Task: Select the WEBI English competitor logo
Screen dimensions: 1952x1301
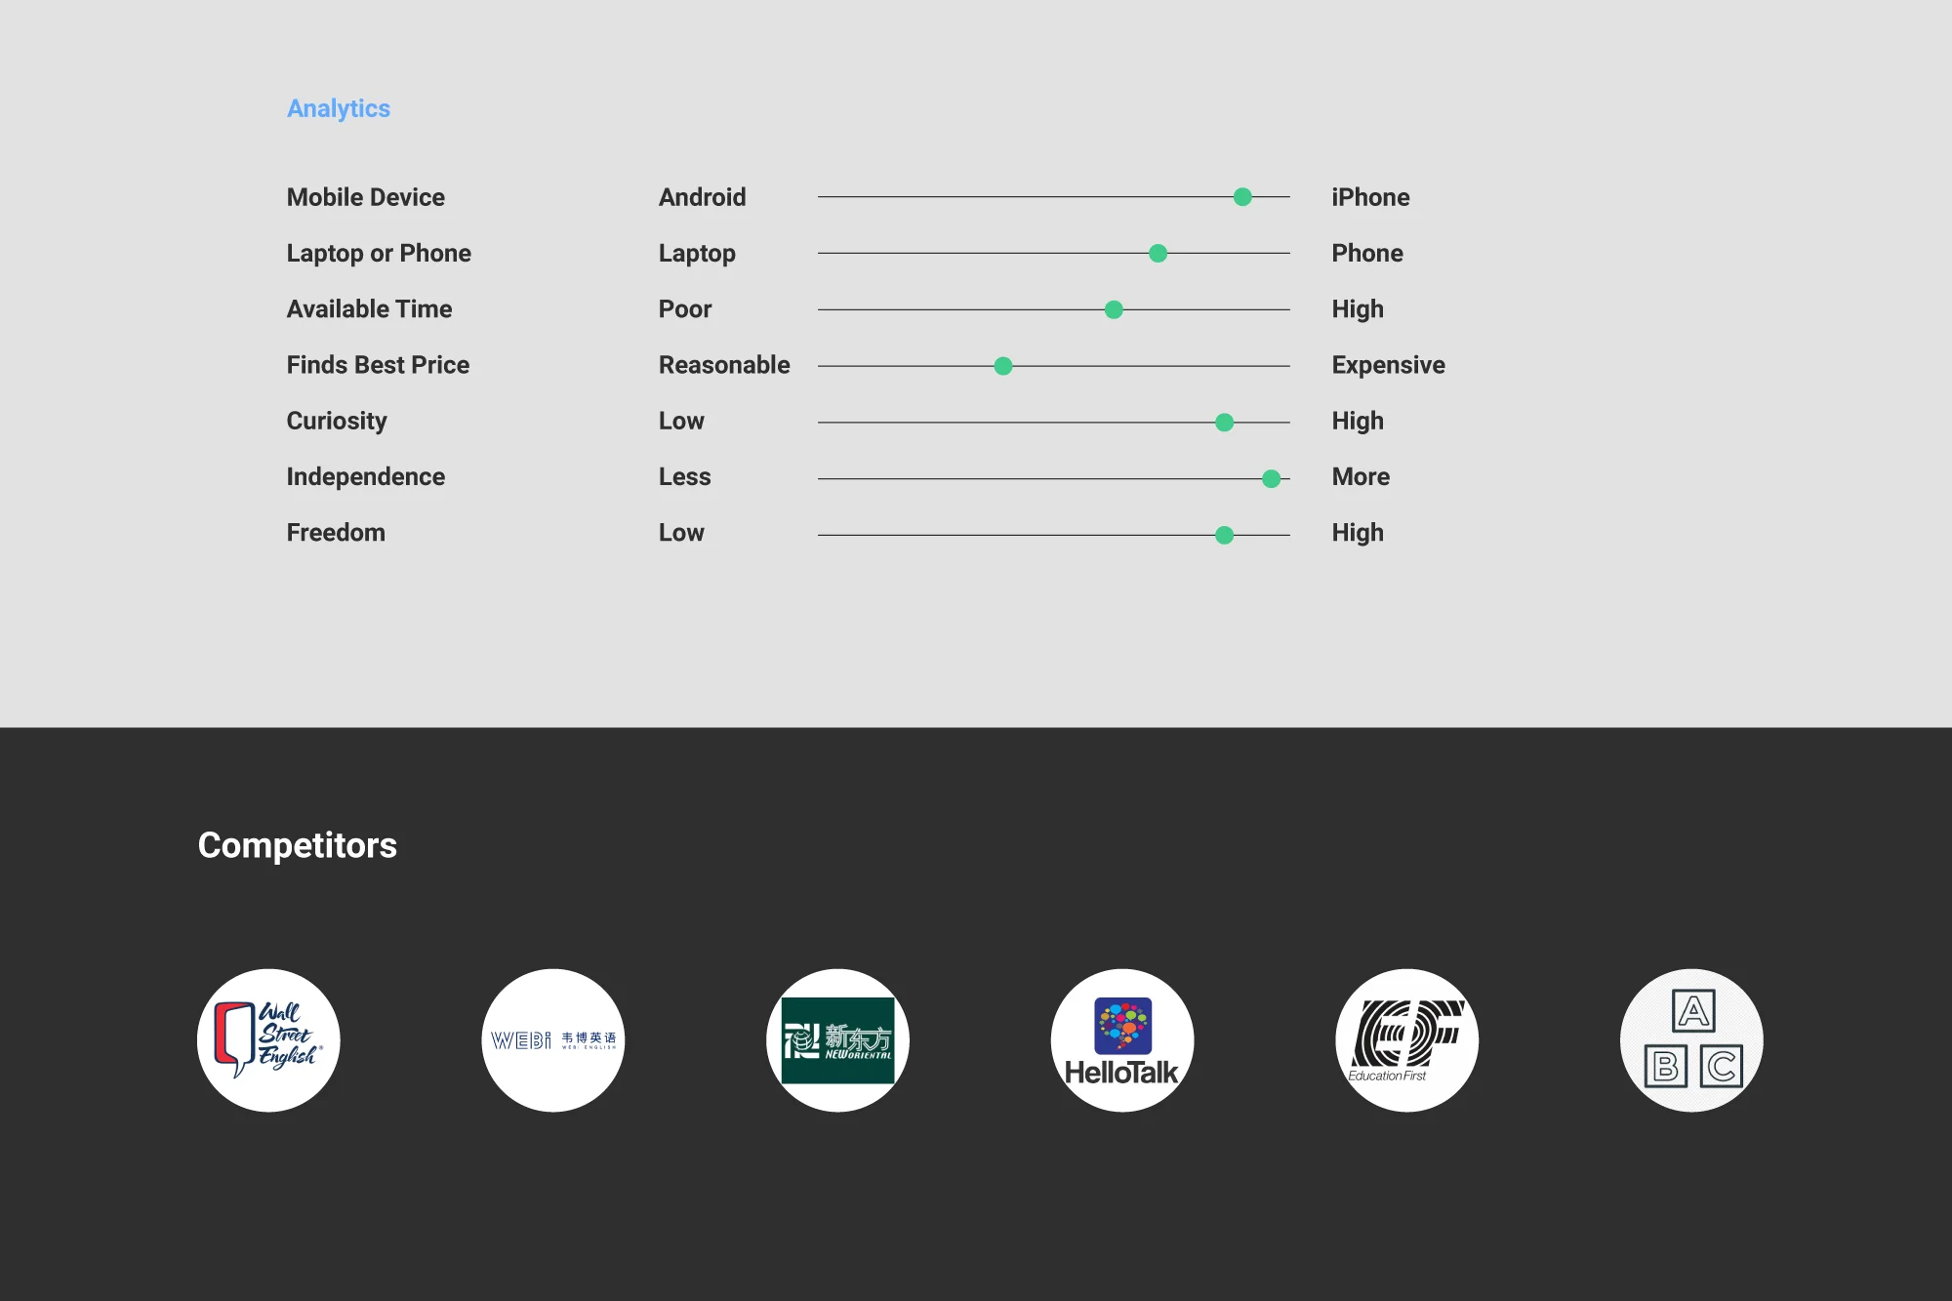Action: tap(553, 1039)
